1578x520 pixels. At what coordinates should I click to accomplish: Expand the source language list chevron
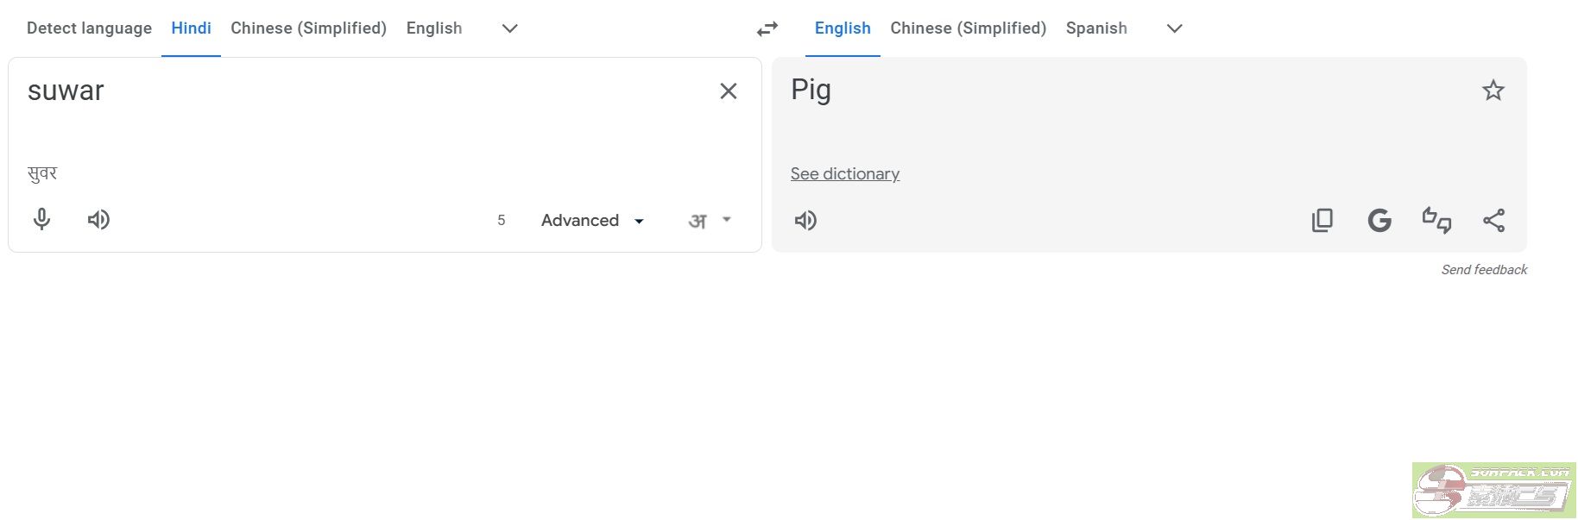point(509,28)
